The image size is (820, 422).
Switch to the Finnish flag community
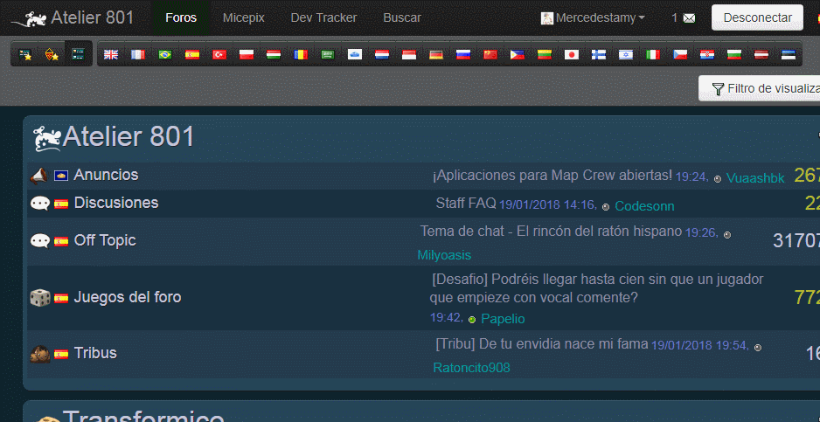(599, 54)
